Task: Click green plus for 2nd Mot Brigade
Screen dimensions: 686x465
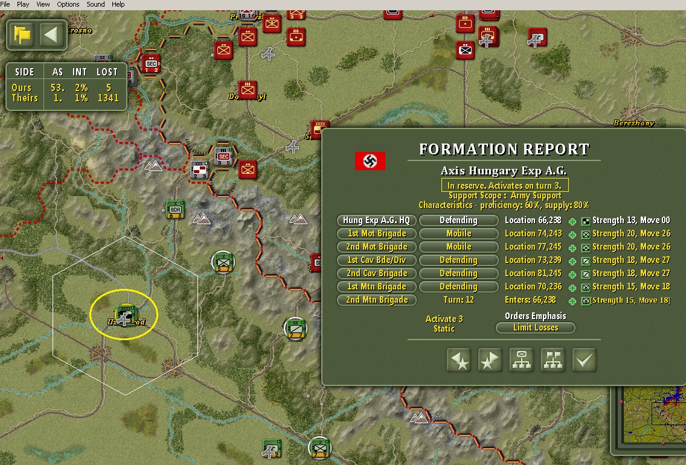Action: pyautogui.click(x=572, y=248)
